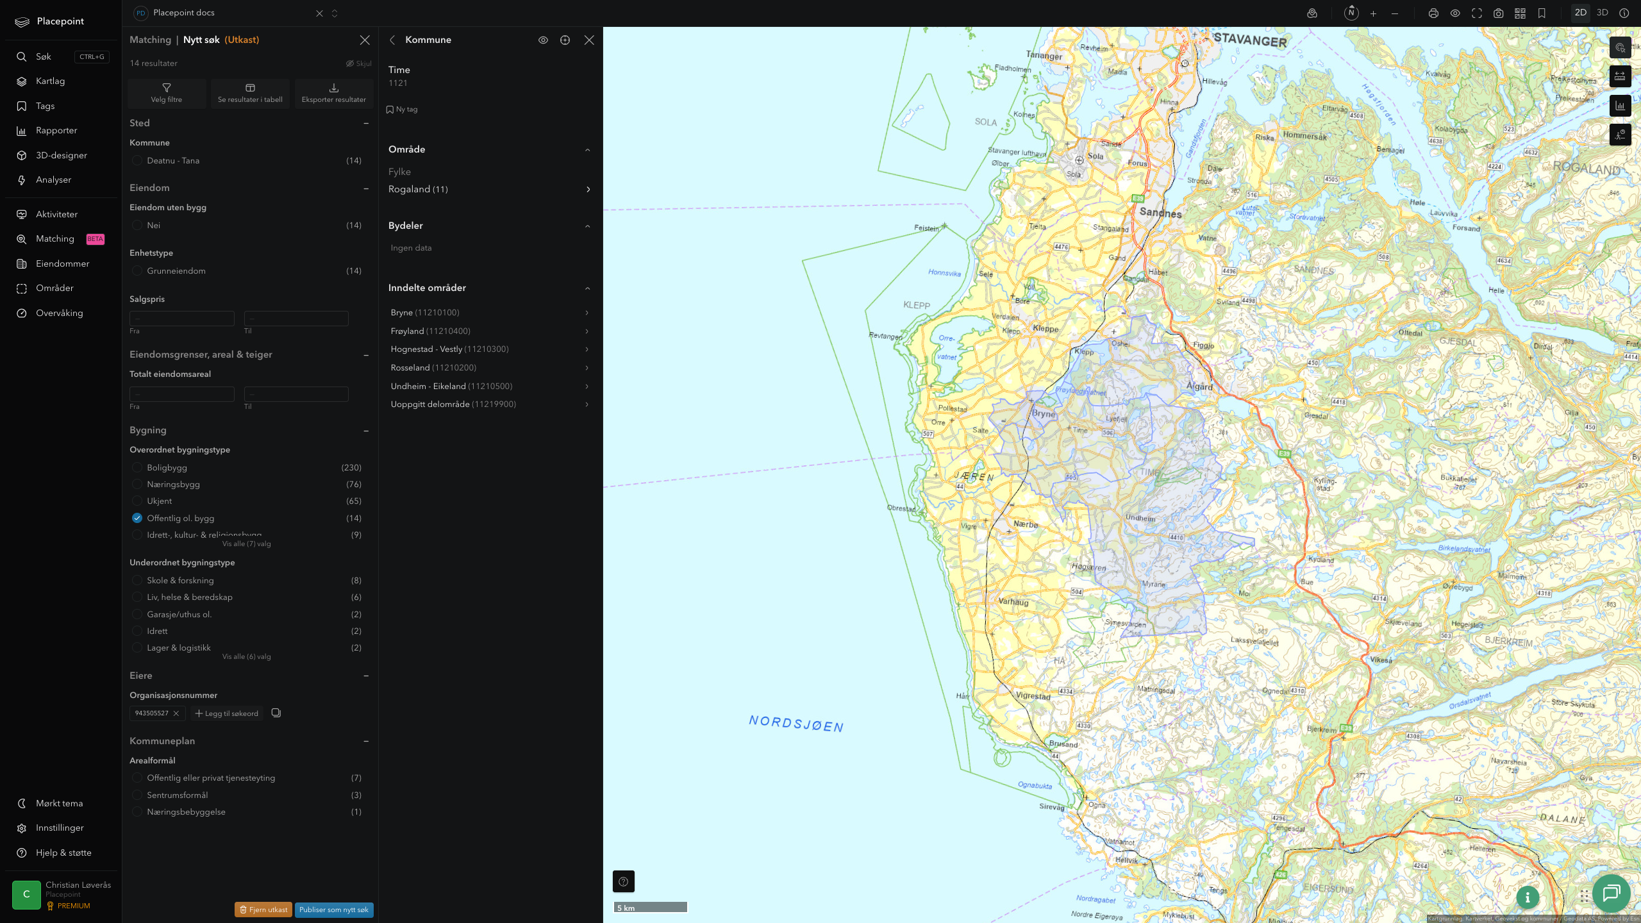Viewport: 1641px width, 923px height.
Task: Click the Matching sidebar icon
Action: pos(22,239)
